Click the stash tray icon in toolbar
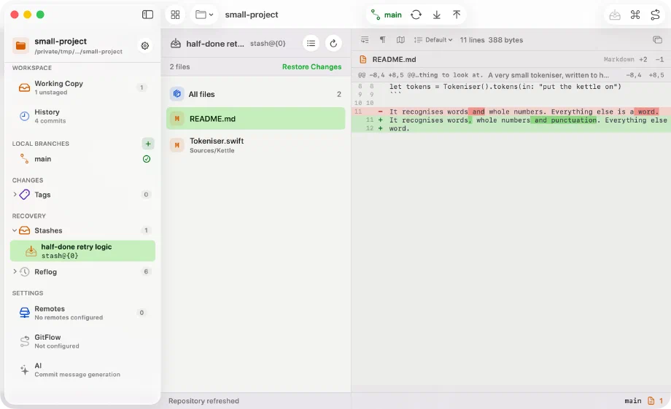Viewport: 671px width, 409px height. [615, 15]
